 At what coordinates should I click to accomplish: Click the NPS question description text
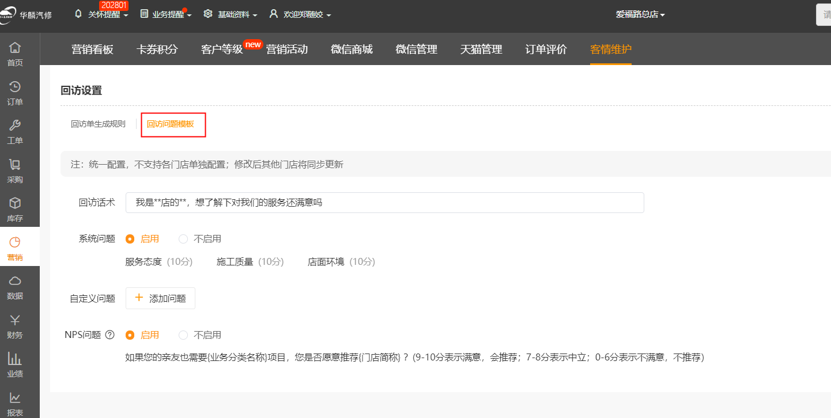pyautogui.click(x=415, y=358)
